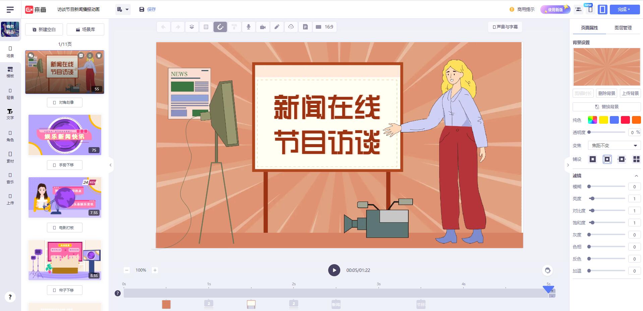Click the microphone recording icon
Viewport: 643px width, 311px height.
point(248,27)
